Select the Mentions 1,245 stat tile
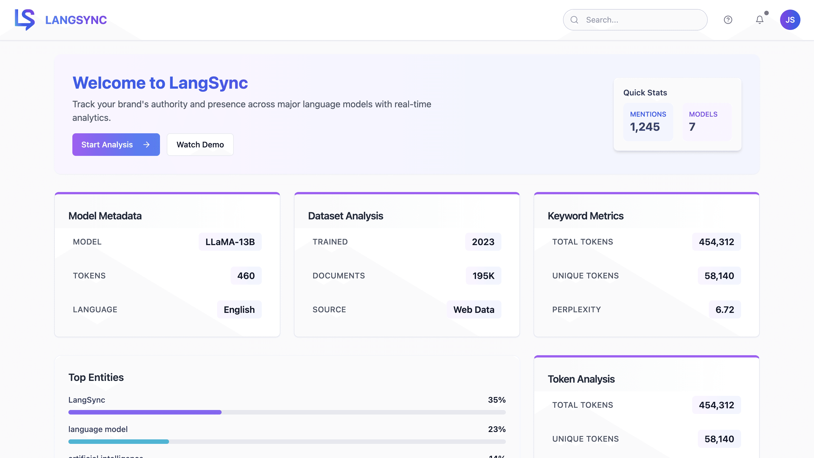The width and height of the screenshot is (814, 458). pyautogui.click(x=648, y=122)
